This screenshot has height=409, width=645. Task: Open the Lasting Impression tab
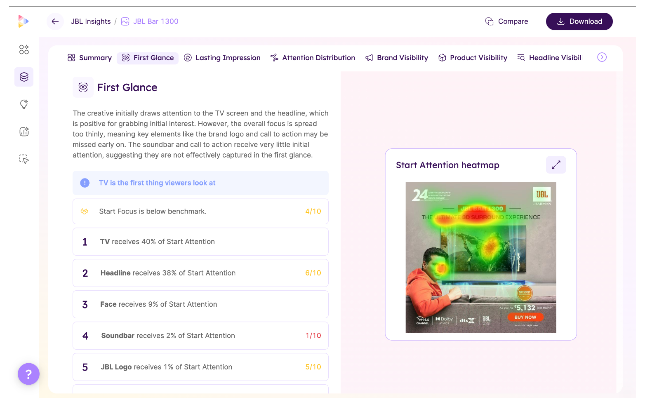222,58
